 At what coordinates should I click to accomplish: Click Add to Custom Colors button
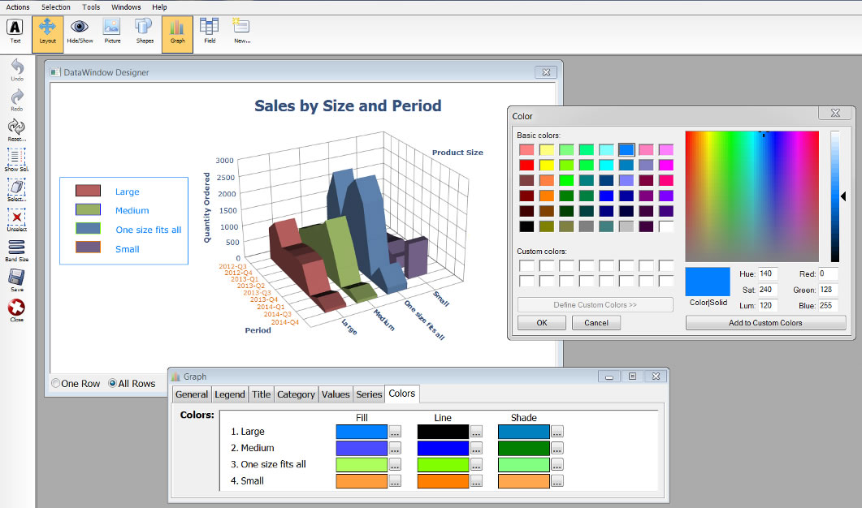(765, 323)
